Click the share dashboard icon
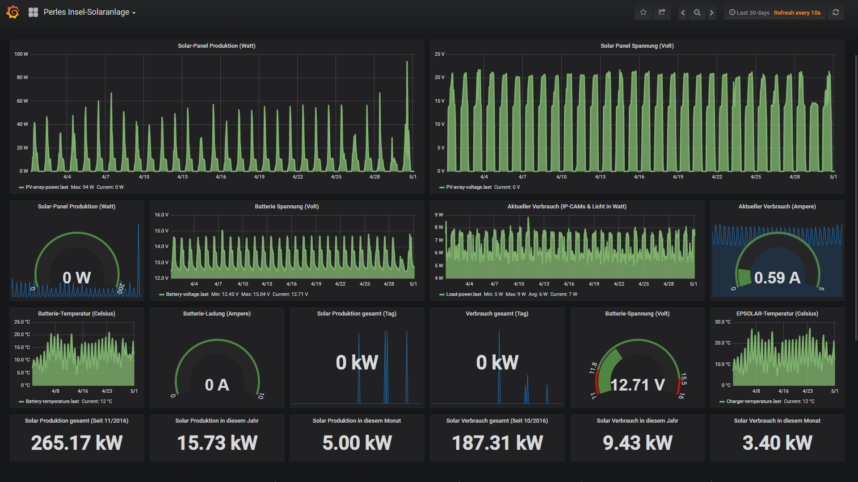This screenshot has height=482, width=858. click(662, 12)
